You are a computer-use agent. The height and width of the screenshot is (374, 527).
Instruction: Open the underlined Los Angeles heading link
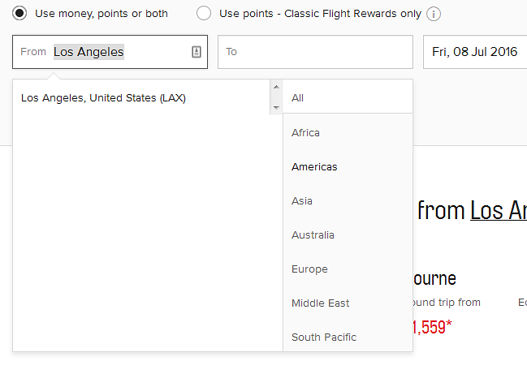499,211
